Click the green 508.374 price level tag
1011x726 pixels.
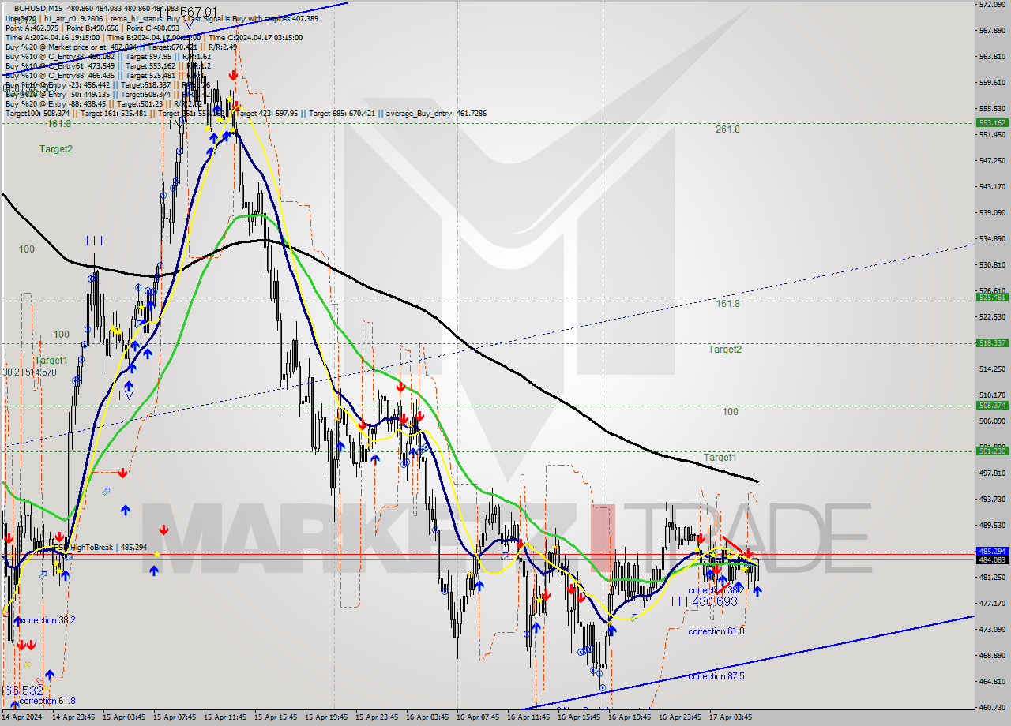click(992, 405)
